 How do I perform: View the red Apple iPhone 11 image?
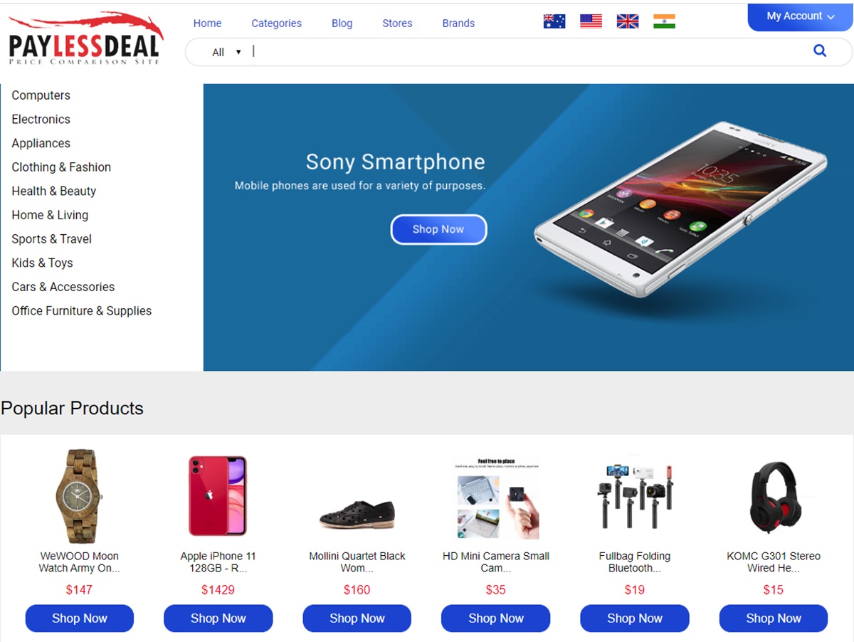[218, 496]
